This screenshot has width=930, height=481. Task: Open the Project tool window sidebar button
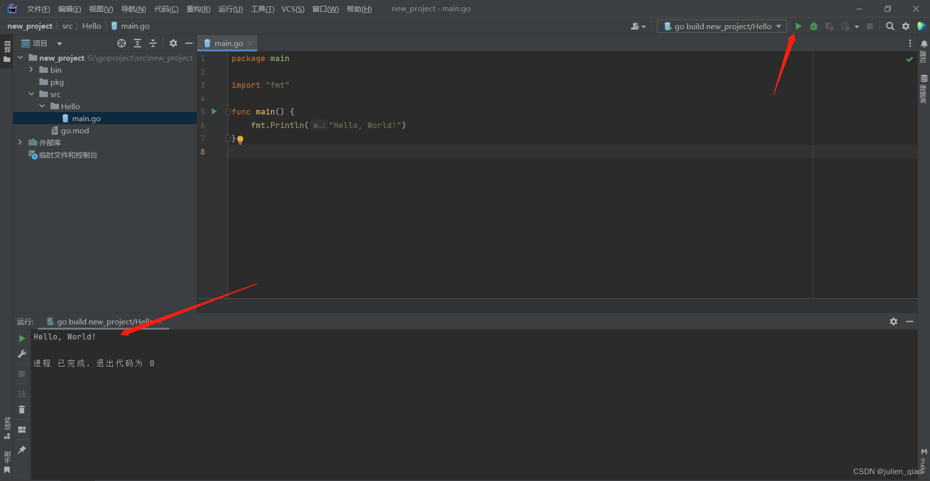coord(7,51)
